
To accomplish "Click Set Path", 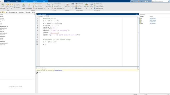I will click(x=79, y=6).
